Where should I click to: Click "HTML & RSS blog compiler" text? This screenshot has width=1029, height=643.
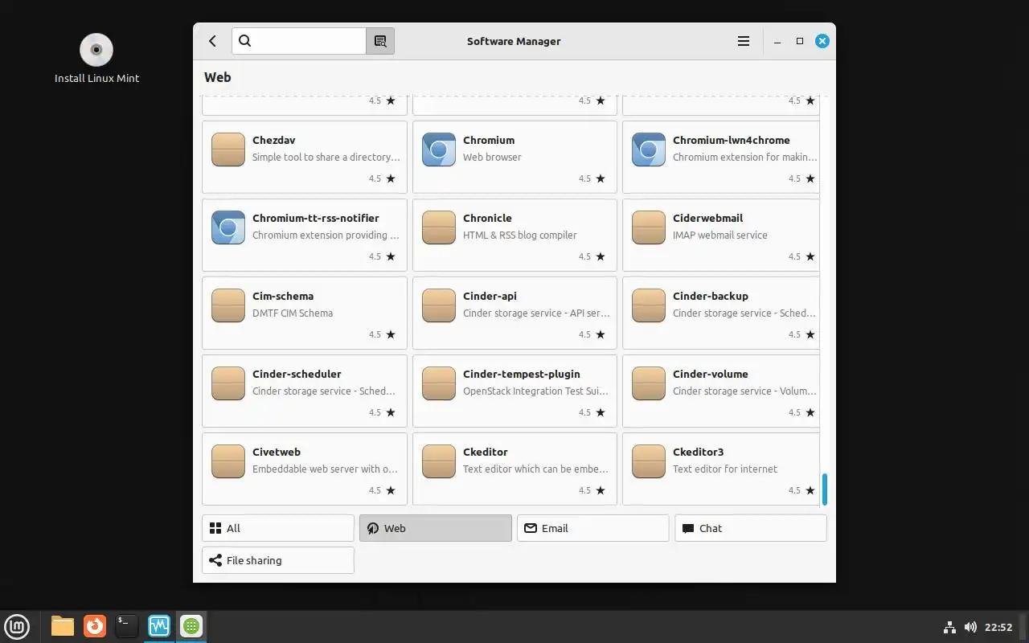[520, 235]
